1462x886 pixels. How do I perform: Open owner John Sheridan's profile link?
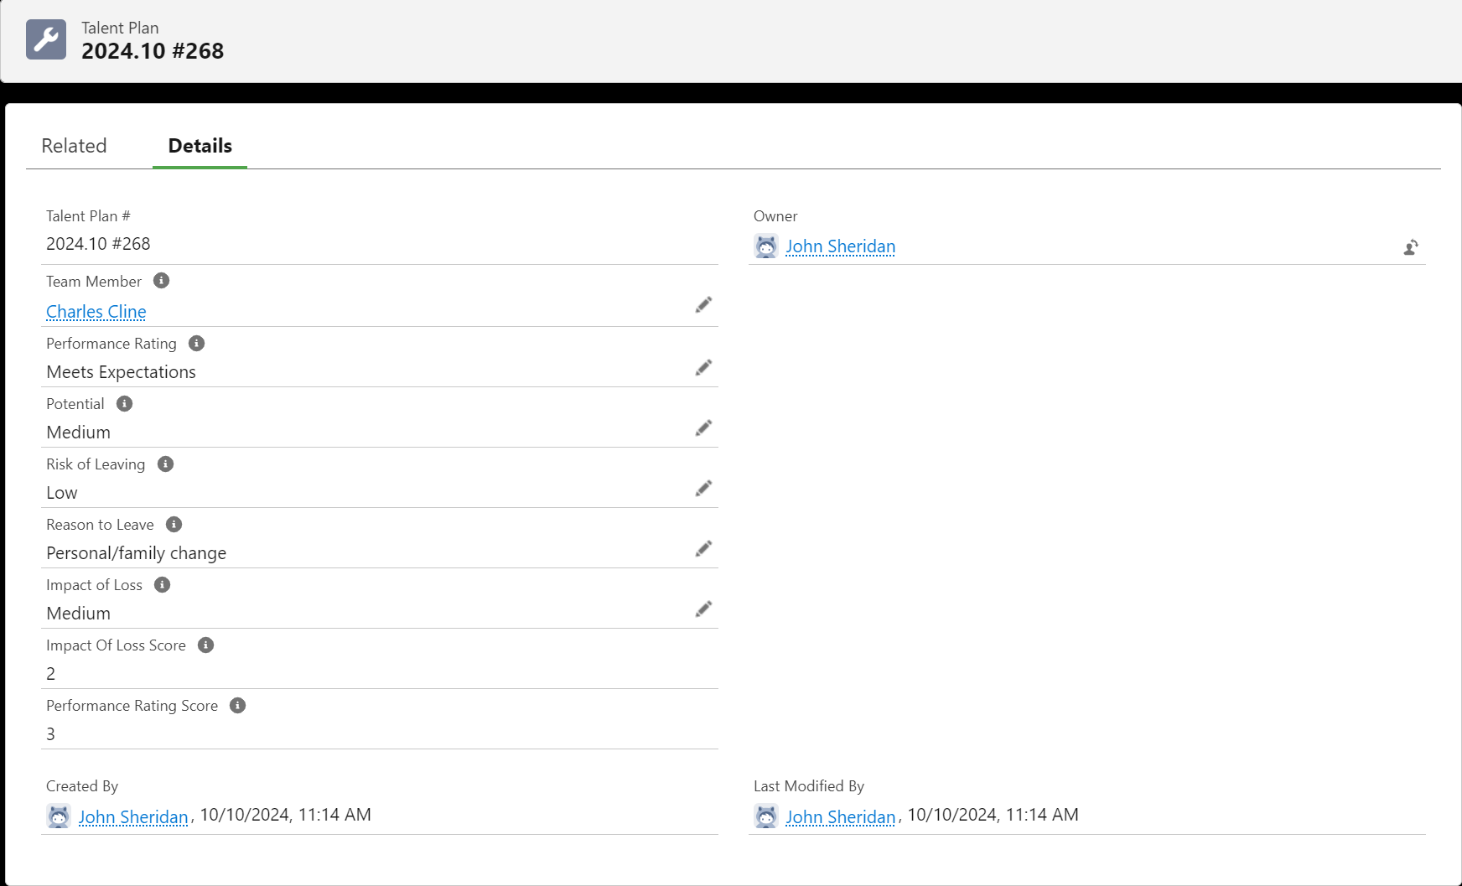pos(840,246)
